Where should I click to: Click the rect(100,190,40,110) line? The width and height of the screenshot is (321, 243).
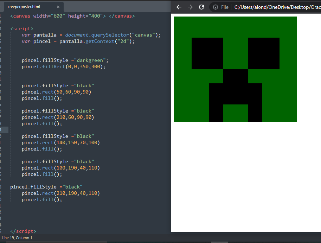coord(60,168)
